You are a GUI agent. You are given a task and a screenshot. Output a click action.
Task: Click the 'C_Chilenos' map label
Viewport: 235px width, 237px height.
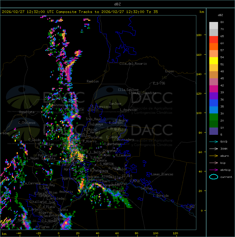pos(27,123)
